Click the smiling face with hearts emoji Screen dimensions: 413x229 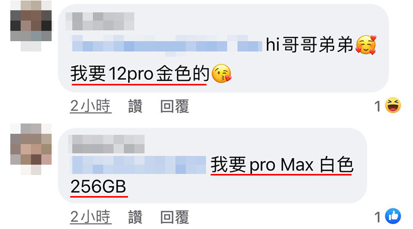(366, 45)
